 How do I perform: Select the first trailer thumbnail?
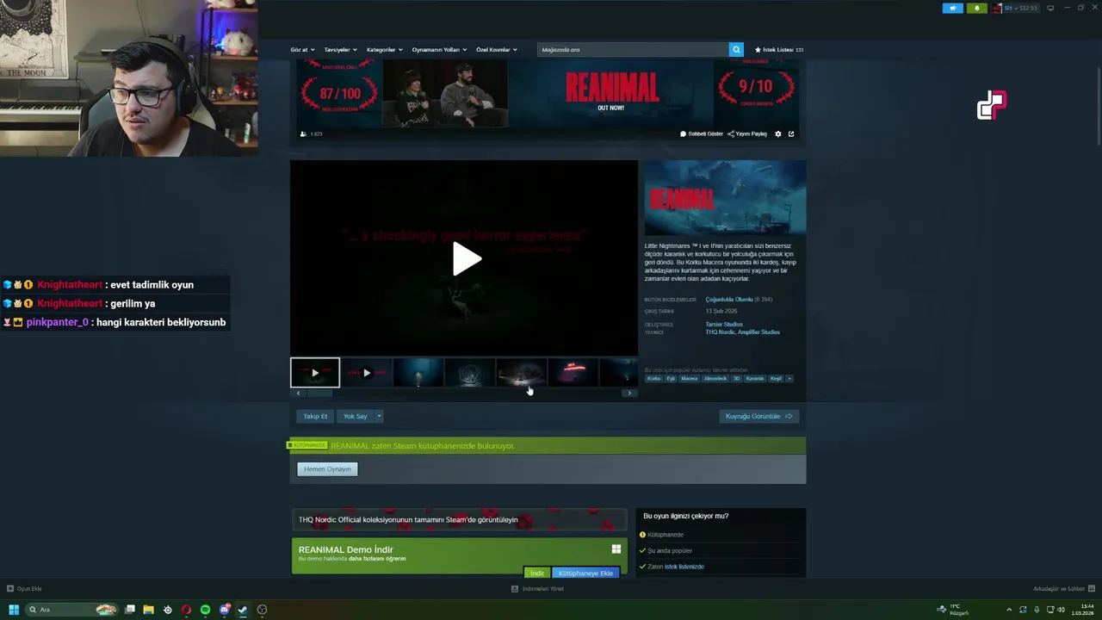[315, 373]
